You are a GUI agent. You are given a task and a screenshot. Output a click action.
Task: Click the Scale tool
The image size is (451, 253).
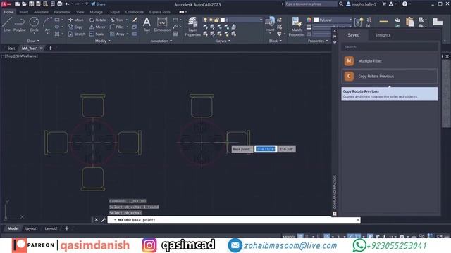pyautogui.click(x=97, y=34)
